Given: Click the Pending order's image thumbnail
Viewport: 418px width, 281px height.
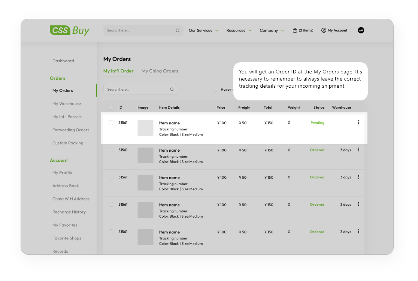Looking at the screenshot, I should pyautogui.click(x=145, y=128).
